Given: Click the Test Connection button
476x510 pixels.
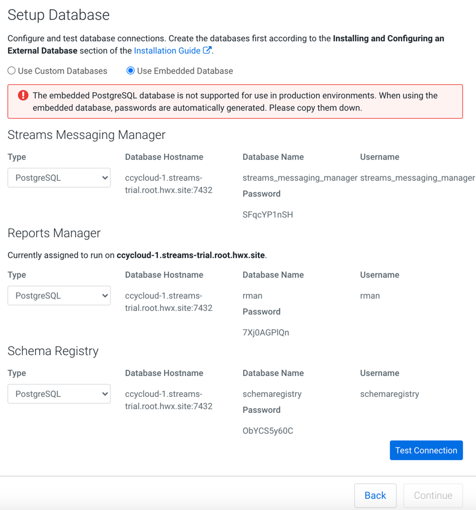Looking at the screenshot, I should (426, 450).
